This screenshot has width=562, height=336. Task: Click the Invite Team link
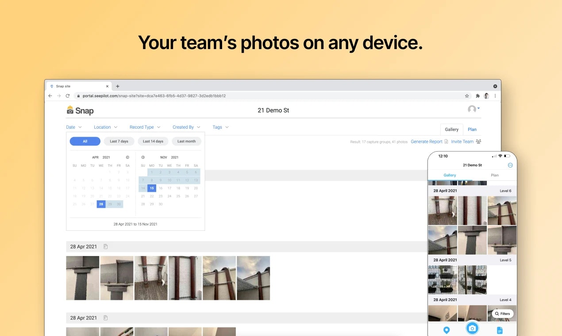(462, 141)
